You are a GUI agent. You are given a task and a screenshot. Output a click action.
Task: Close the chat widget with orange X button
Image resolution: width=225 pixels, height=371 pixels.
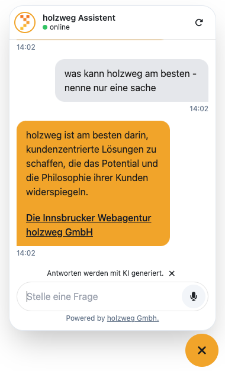click(x=202, y=350)
